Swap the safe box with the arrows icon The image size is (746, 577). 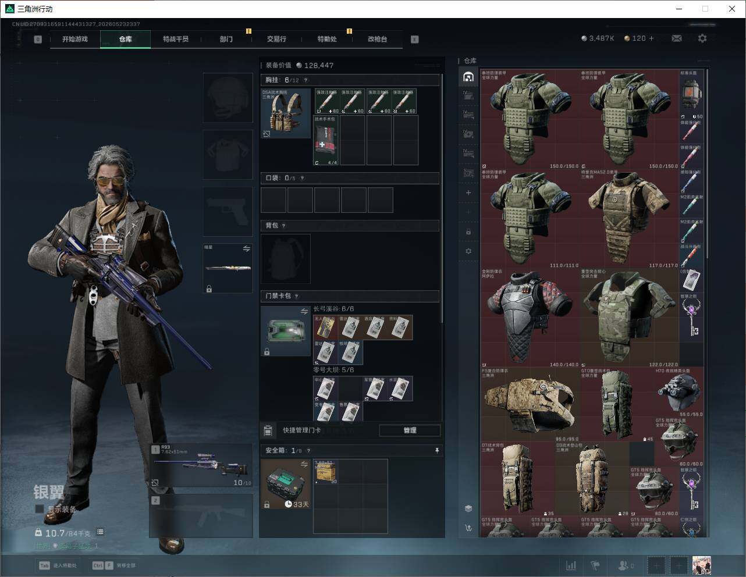pyautogui.click(x=304, y=464)
